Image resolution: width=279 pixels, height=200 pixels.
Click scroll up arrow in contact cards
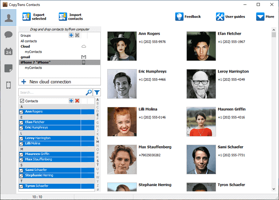274,30
